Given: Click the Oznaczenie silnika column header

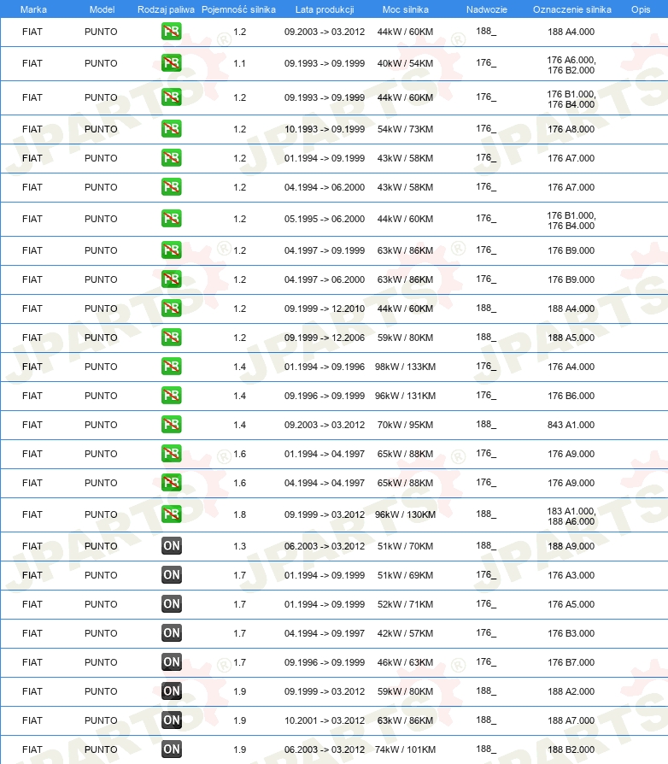Looking at the screenshot, I should pyautogui.click(x=572, y=9).
